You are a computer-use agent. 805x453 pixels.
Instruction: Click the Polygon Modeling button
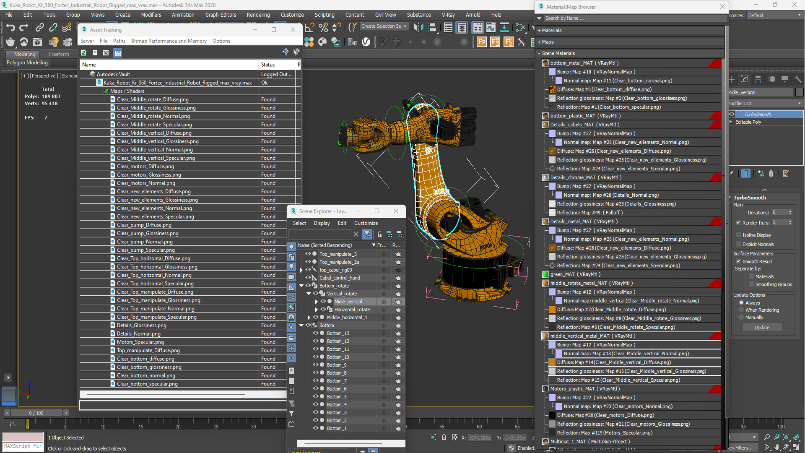pyautogui.click(x=27, y=62)
